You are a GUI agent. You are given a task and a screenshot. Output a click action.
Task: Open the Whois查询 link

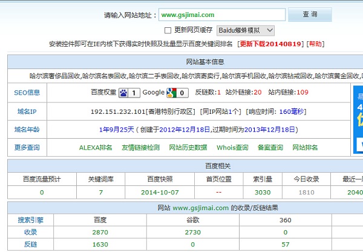point(232,147)
